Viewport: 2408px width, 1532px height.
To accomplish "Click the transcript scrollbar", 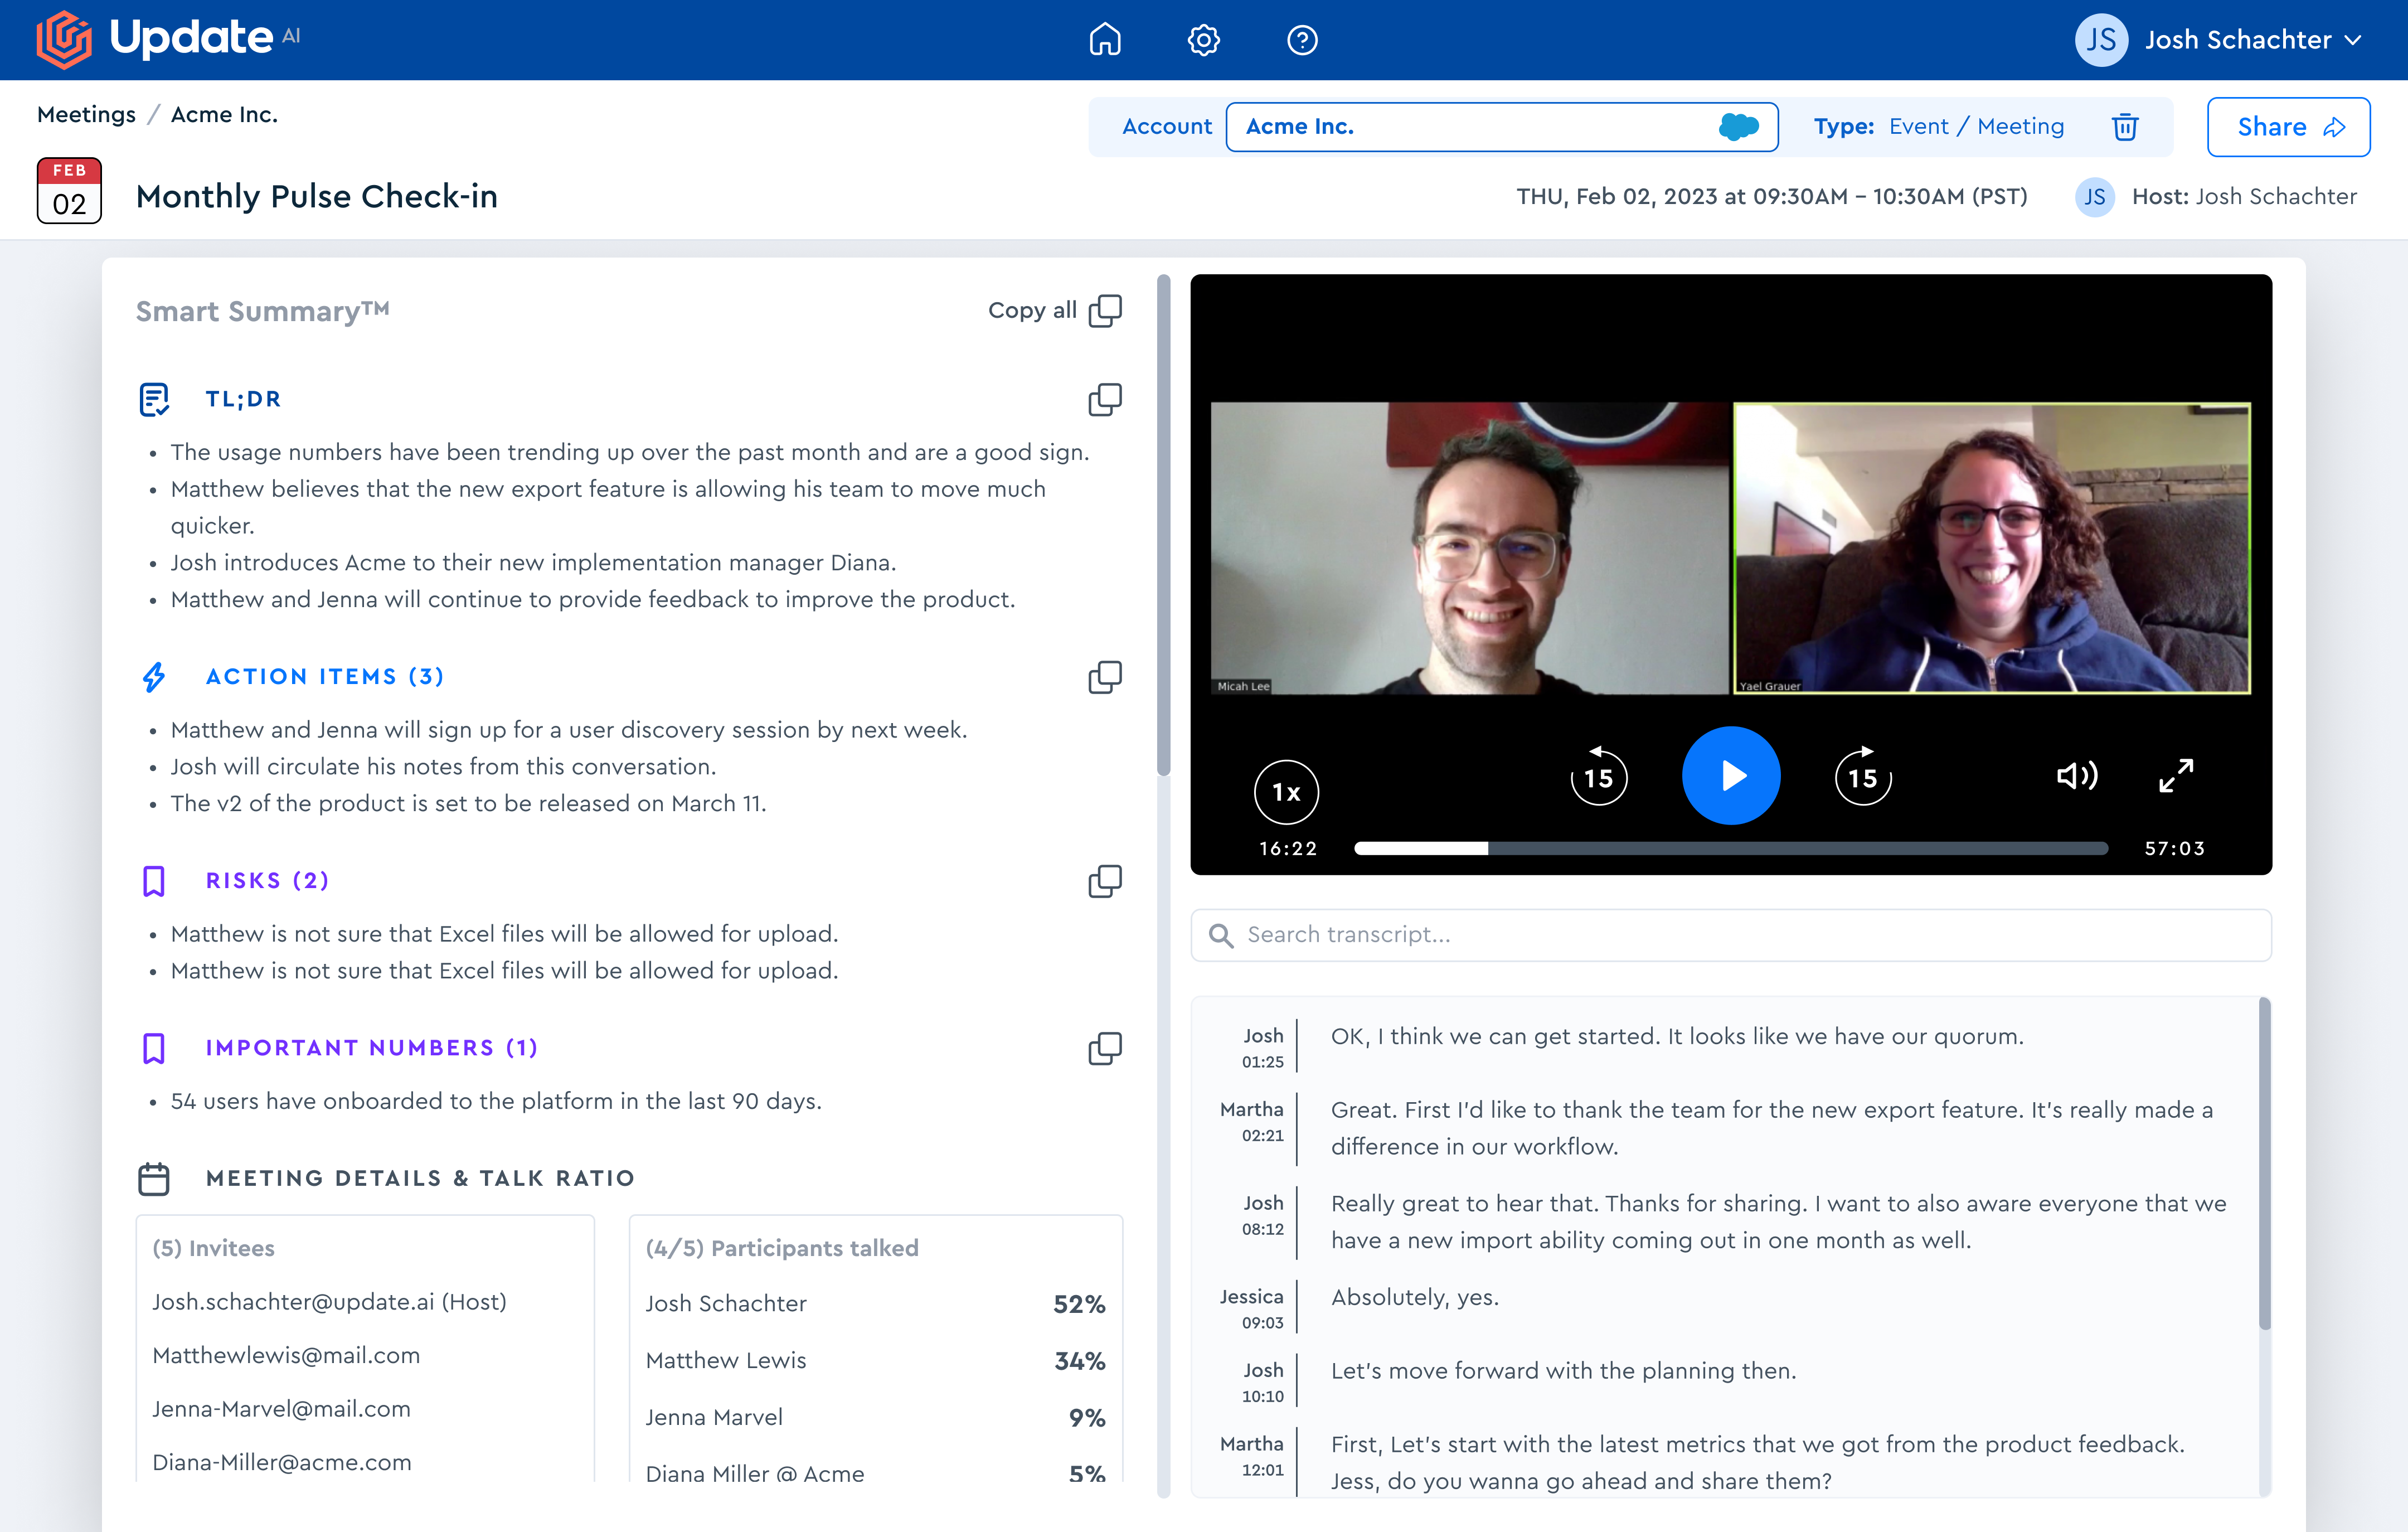I will tap(2265, 1164).
